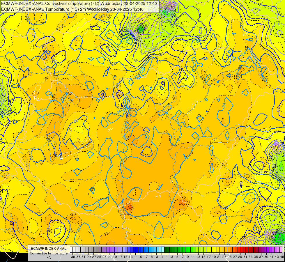Click the ConvectiveTemperature title line at top
The image size is (285, 262).
click(x=79, y=3)
